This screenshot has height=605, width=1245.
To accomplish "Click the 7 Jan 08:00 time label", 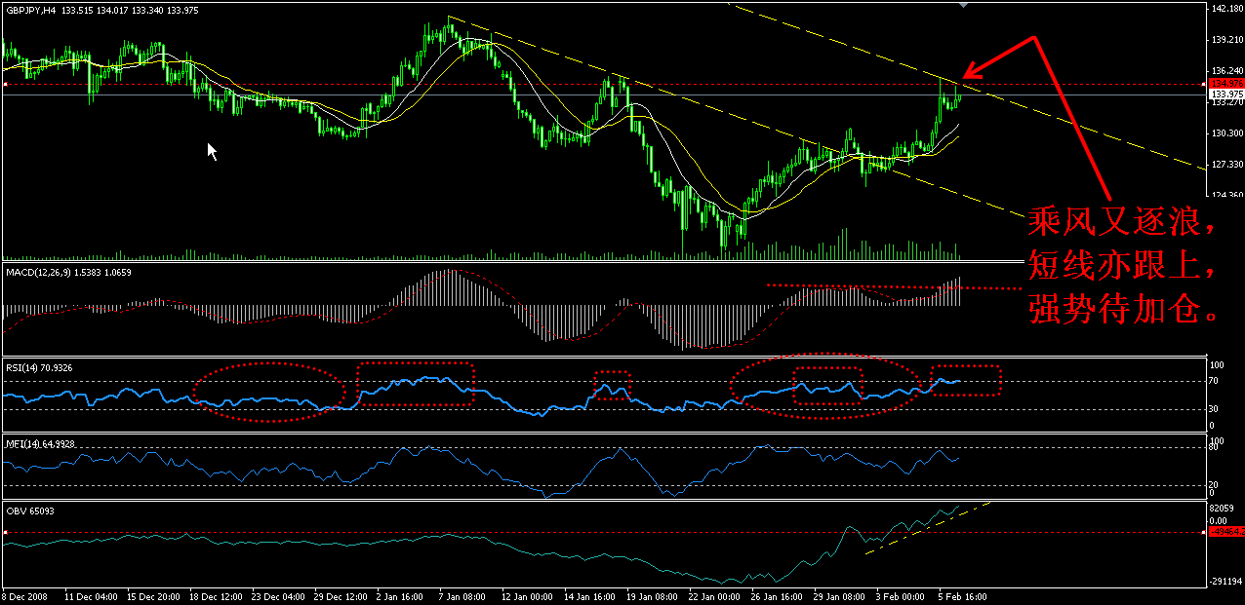I will (x=462, y=595).
